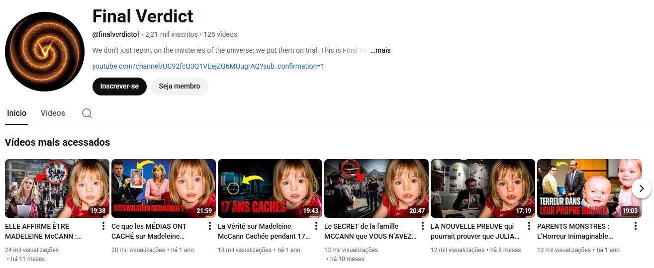Click 18 mil visualizações • há 1 ano
Image resolution: width=654 pixels, height=268 pixels.
coord(259,250)
